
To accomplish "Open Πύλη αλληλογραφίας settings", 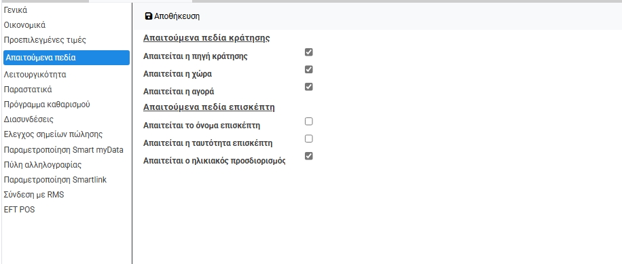I will click(x=43, y=165).
